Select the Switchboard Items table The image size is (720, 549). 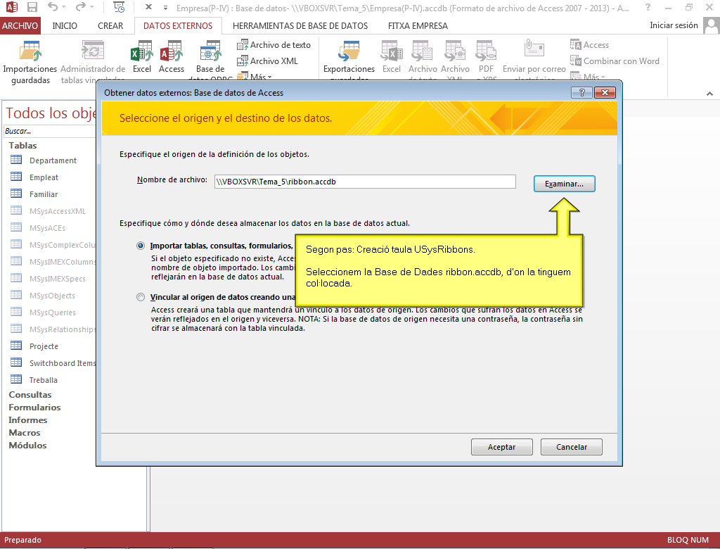(x=52, y=363)
